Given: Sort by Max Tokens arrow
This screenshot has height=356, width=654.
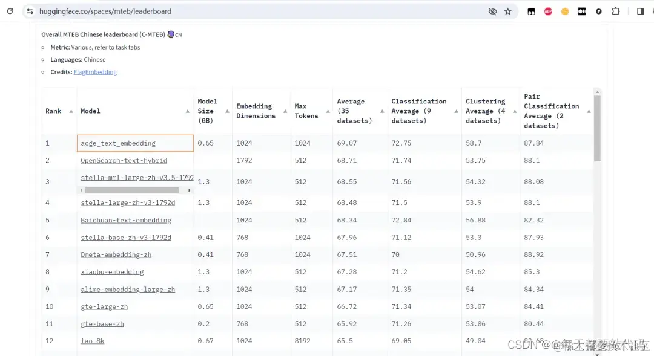Looking at the screenshot, I should point(328,111).
